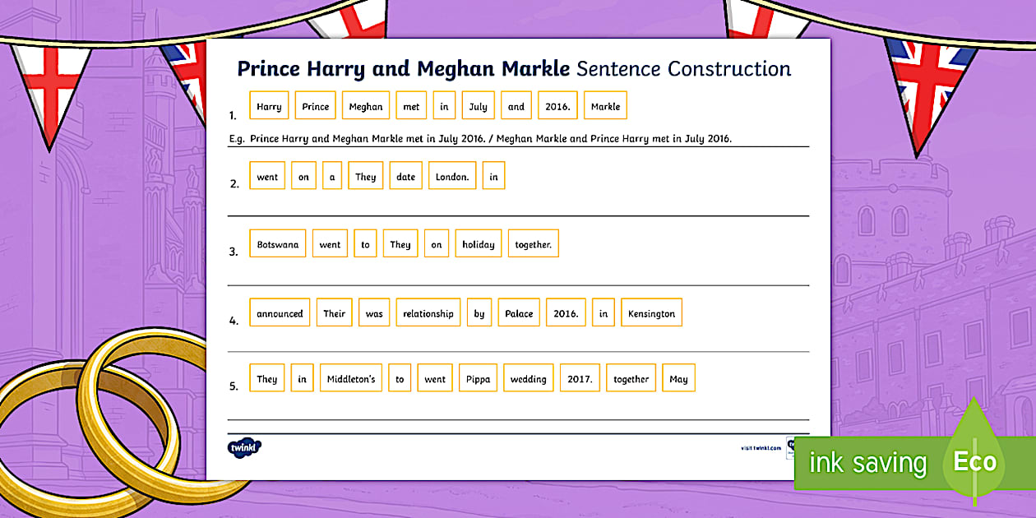Screen dimensions: 1036x518
Task: Click the 'Pippa' word card
Action: pyautogui.click(x=478, y=379)
